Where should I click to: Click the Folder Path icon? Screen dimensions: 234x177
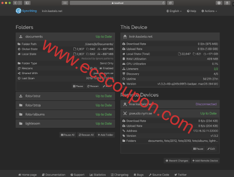[19, 44]
